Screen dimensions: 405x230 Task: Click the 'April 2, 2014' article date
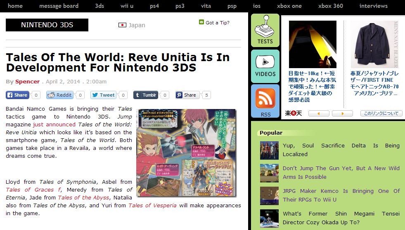[63, 82]
